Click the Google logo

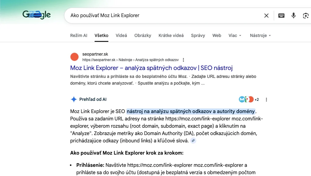click(37, 14)
